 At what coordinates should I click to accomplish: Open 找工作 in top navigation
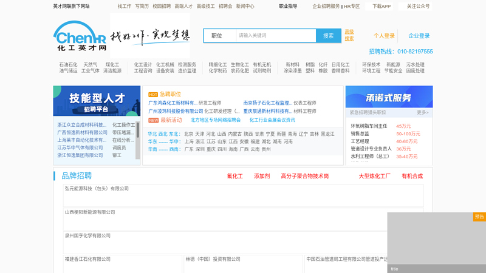tap(125, 6)
